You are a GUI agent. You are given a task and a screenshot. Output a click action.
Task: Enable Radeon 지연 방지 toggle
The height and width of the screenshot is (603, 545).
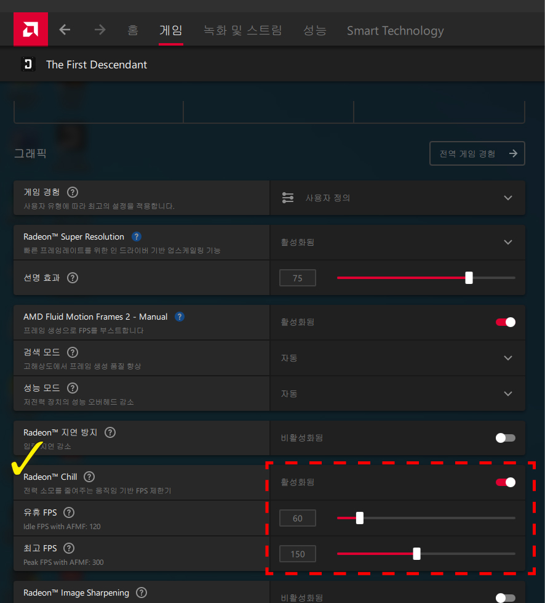pyautogui.click(x=506, y=438)
